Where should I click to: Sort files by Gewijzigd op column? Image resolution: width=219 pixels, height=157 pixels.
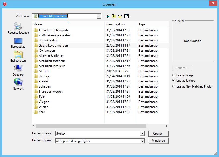(x=121, y=24)
